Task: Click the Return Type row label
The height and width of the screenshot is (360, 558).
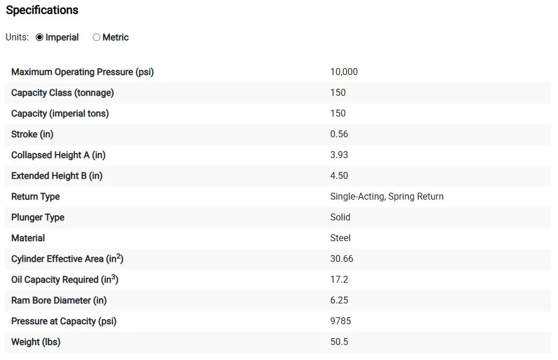Action: pos(36,197)
